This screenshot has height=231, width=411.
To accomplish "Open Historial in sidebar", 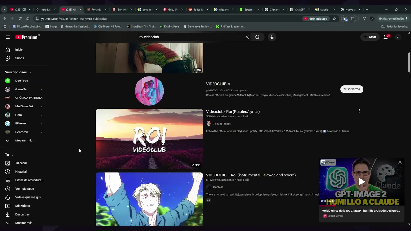I will click(x=24, y=172).
